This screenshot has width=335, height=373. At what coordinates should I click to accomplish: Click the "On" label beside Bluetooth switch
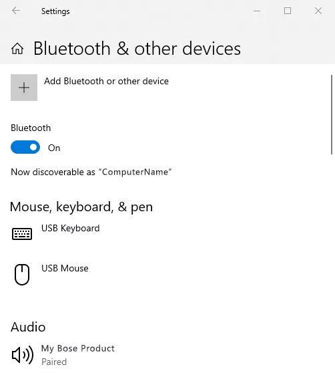[x=54, y=148]
